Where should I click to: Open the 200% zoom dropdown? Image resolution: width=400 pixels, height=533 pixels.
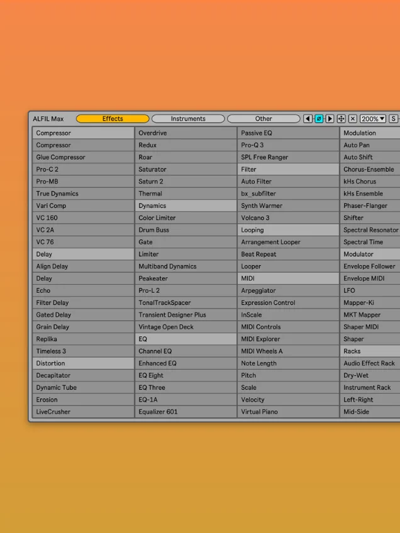(373, 119)
